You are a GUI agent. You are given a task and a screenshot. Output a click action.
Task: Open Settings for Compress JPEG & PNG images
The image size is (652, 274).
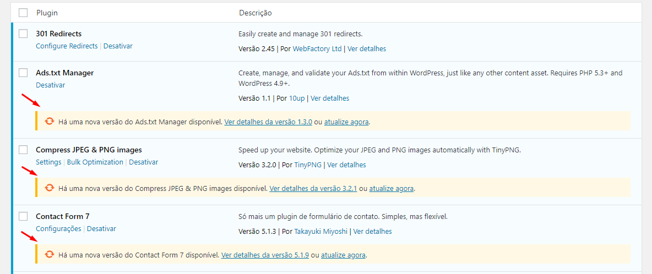[x=48, y=162]
